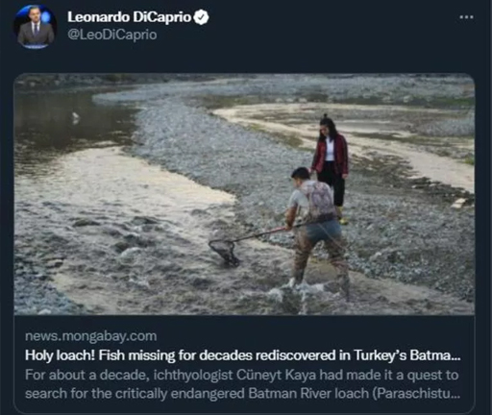The image size is (492, 415).
Task: Click the truncated "(Paraschistu..." text
Action: (x=416, y=394)
